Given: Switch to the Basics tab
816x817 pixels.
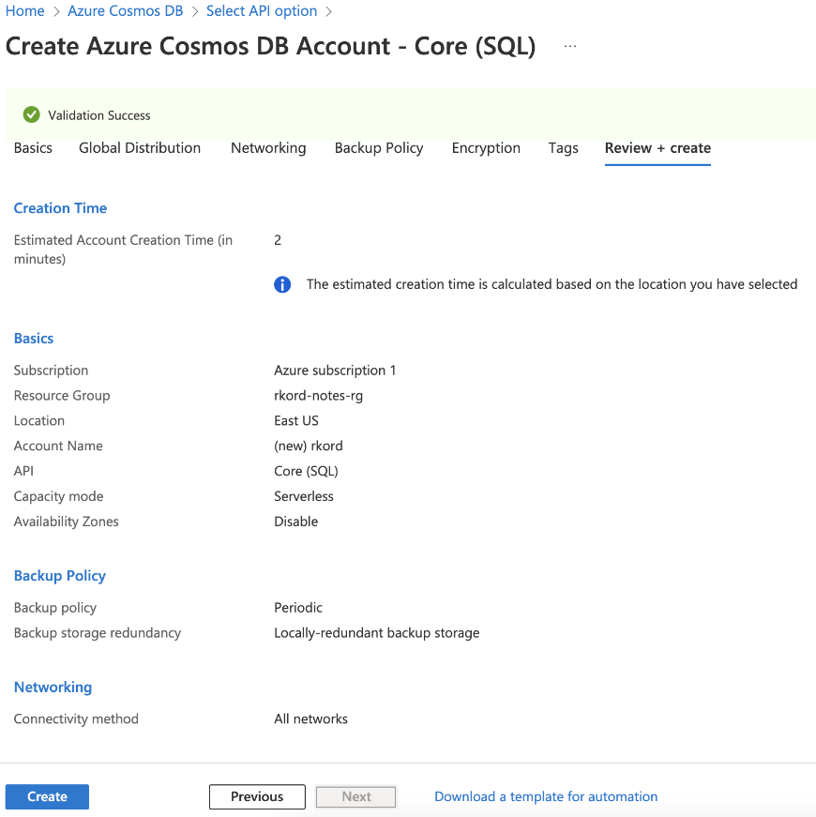Looking at the screenshot, I should (x=33, y=148).
